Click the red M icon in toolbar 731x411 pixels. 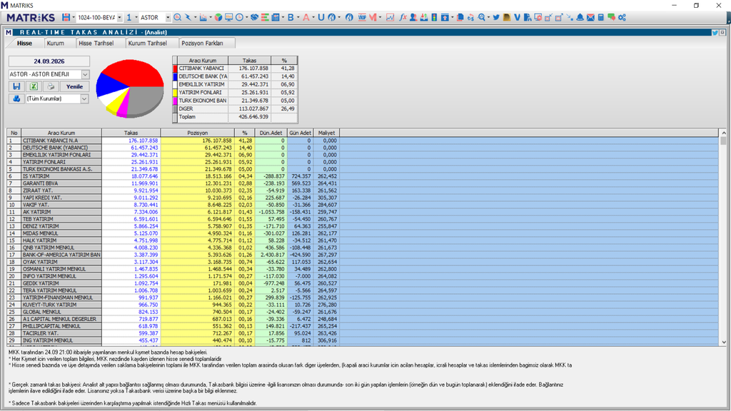[x=373, y=17]
